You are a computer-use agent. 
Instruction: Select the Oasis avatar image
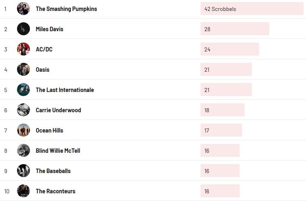tap(23, 69)
